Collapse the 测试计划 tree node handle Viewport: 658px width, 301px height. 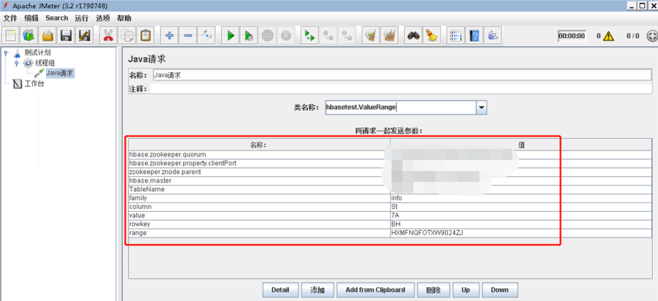[6, 53]
